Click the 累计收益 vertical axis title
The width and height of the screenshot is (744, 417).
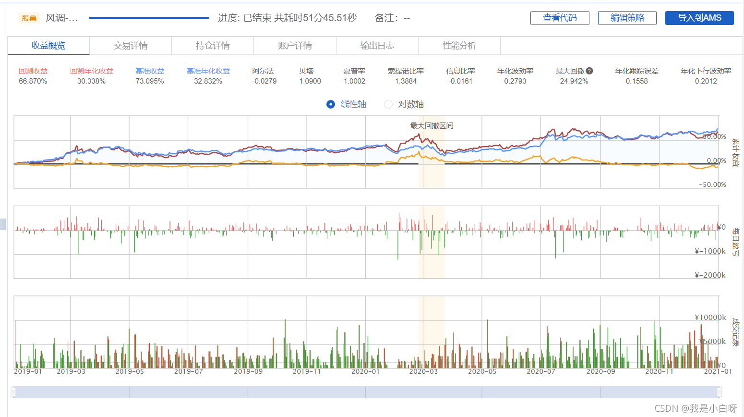pyautogui.click(x=735, y=152)
